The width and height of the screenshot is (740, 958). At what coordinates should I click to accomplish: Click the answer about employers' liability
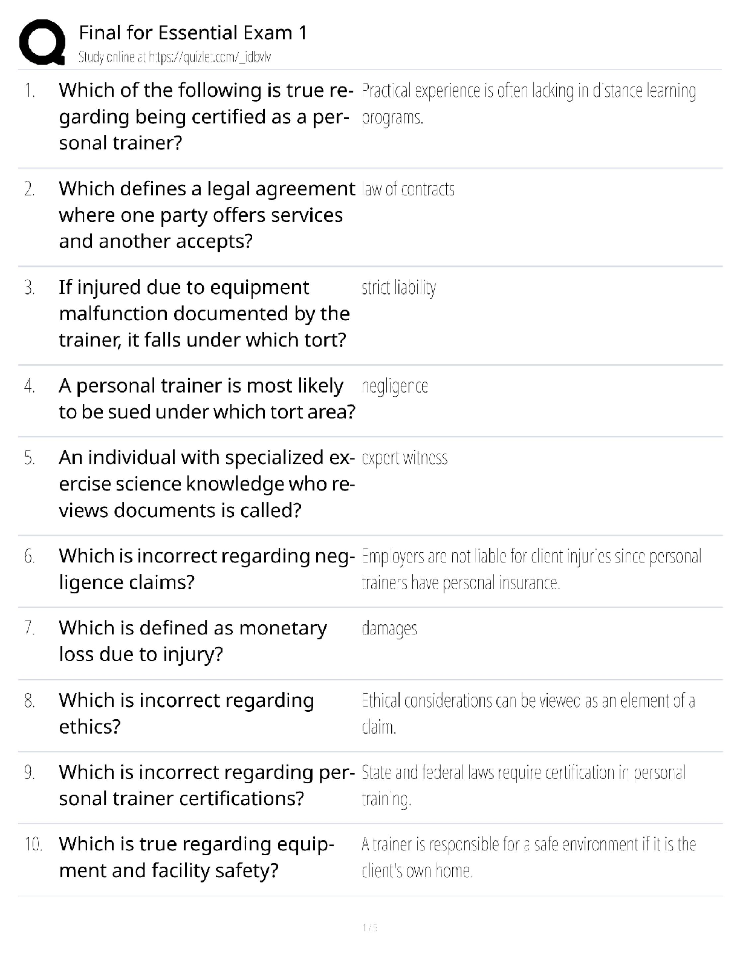(x=531, y=569)
